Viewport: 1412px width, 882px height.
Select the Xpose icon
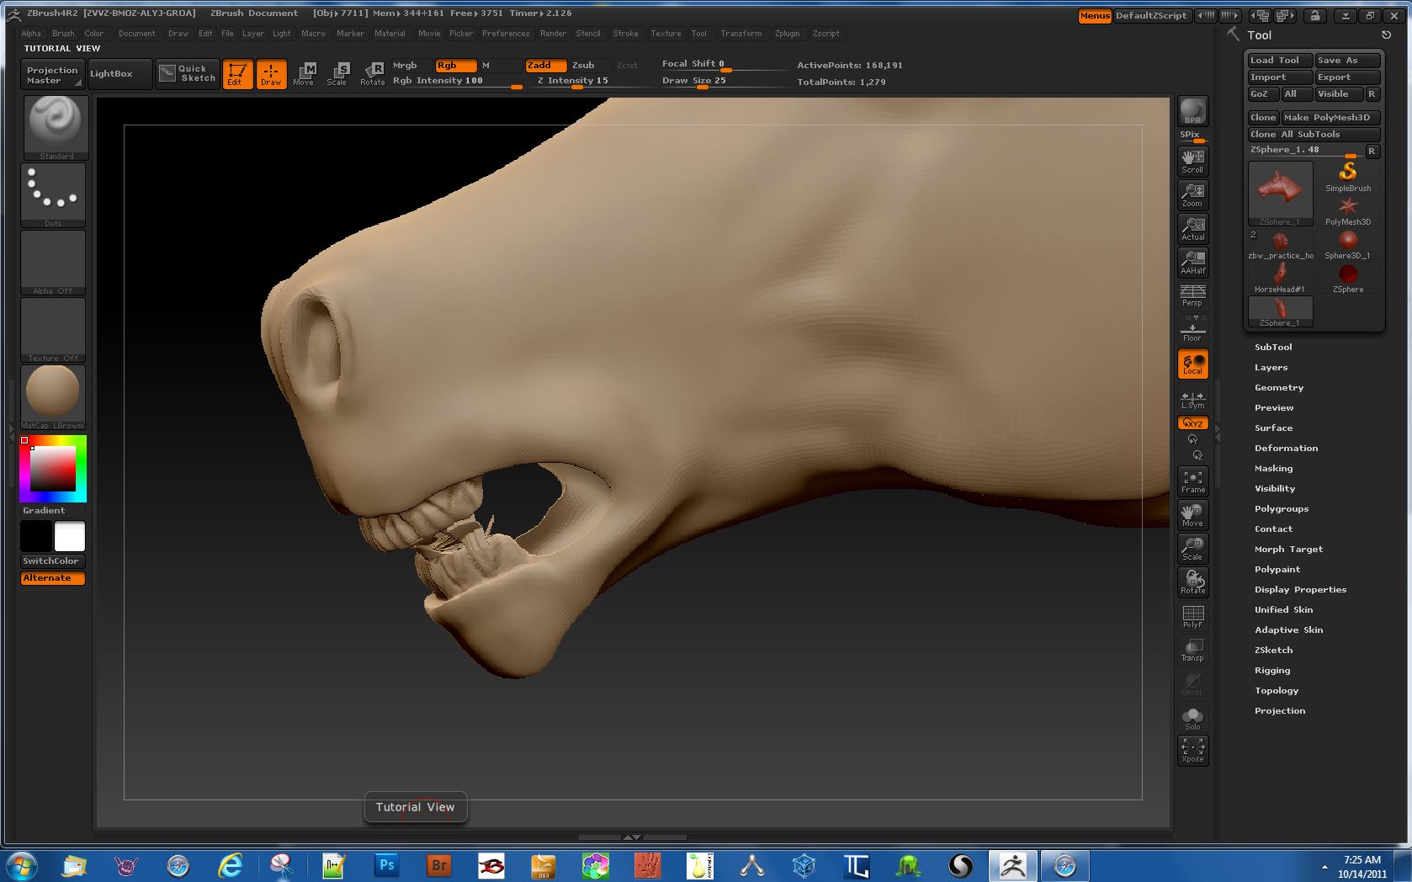(1192, 750)
